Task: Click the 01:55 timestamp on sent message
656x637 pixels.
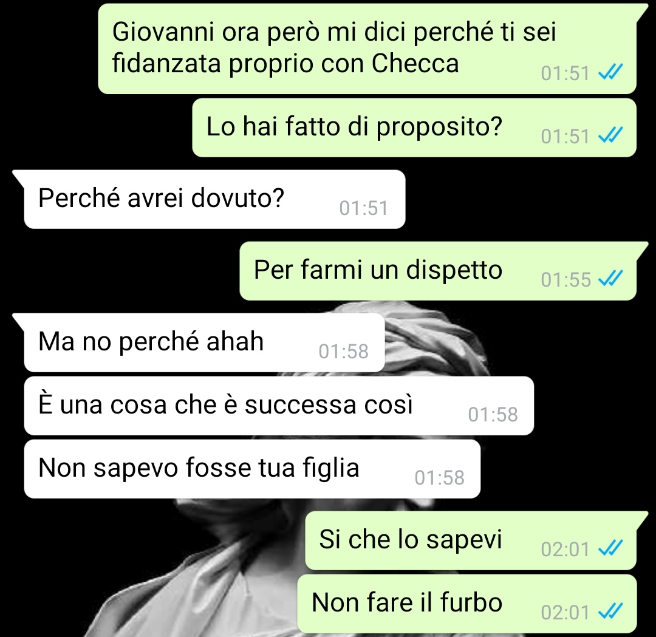Action: click(565, 279)
